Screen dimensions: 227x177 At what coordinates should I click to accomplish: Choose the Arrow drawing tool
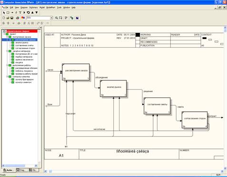(x=12, y=12)
